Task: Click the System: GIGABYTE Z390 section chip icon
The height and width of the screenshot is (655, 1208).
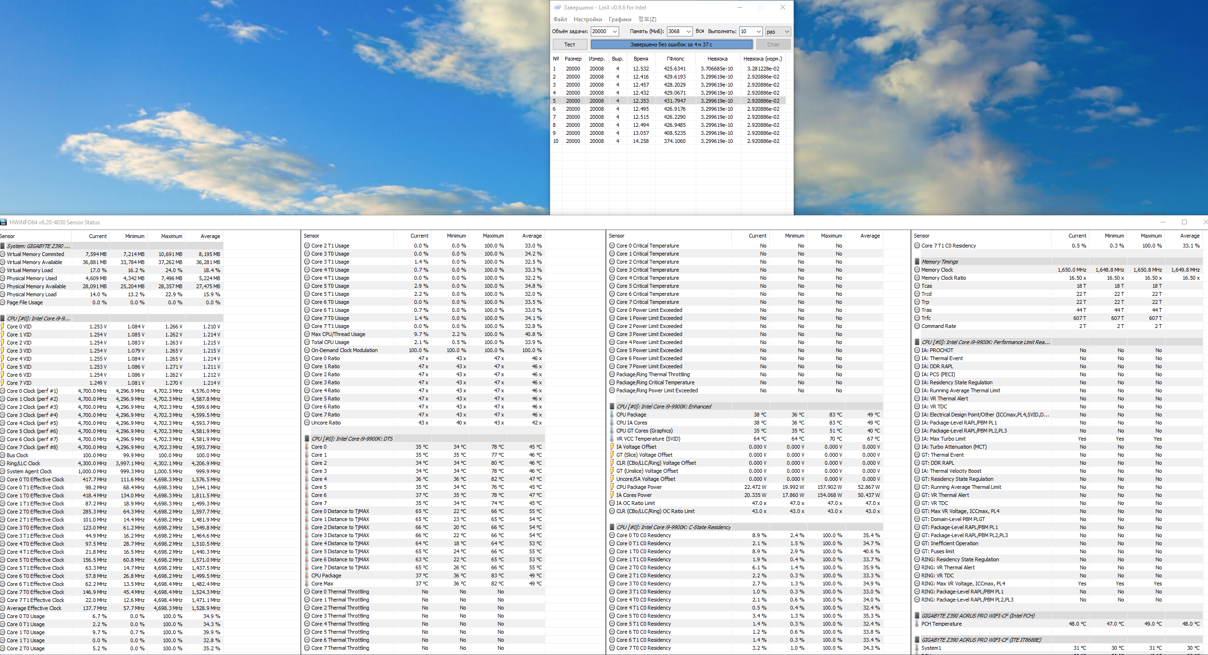Action: pos(2,246)
